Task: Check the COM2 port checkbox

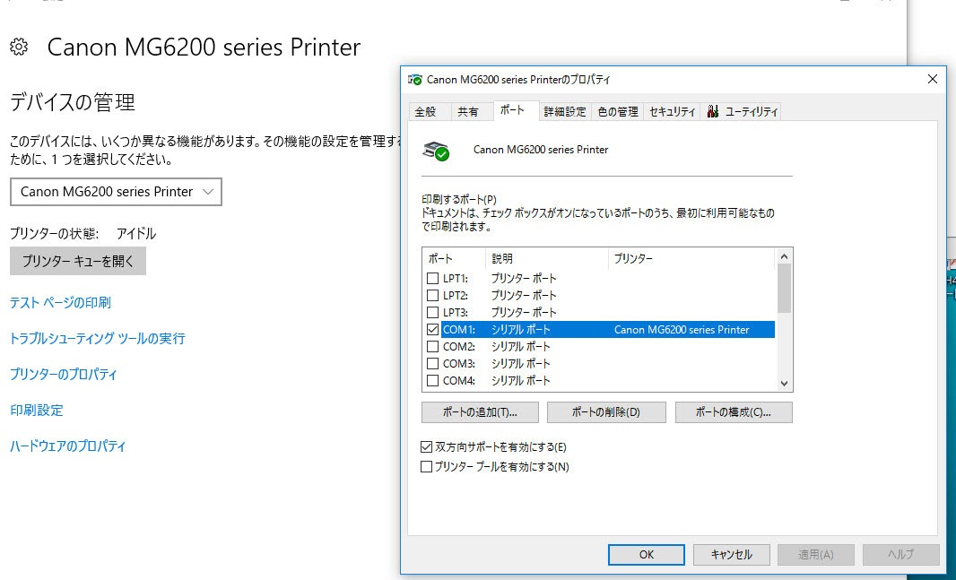Action: tap(432, 347)
